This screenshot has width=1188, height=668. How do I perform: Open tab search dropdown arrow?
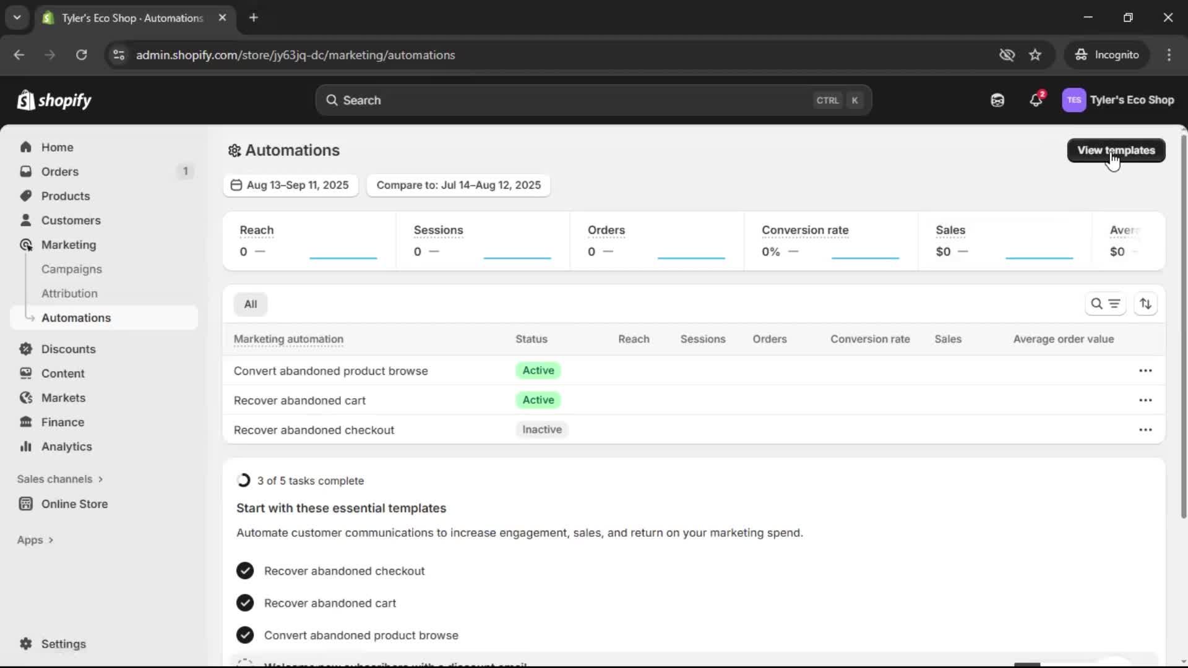17,17
